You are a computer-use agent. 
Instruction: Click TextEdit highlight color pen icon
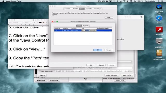point(43,22)
